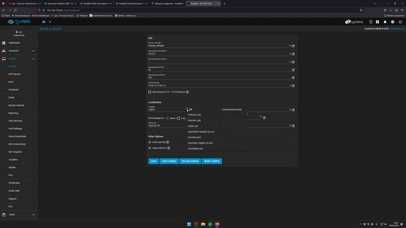The image size is (406, 228).
Task: Collapse the System sidebar section
Action: click(34, 59)
